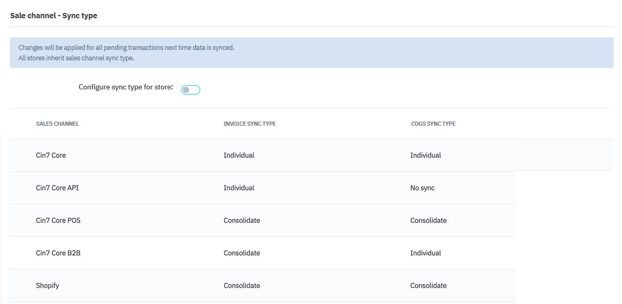Select the No sync value for Cin7 Core API
The width and height of the screenshot is (622, 304).
422,188
